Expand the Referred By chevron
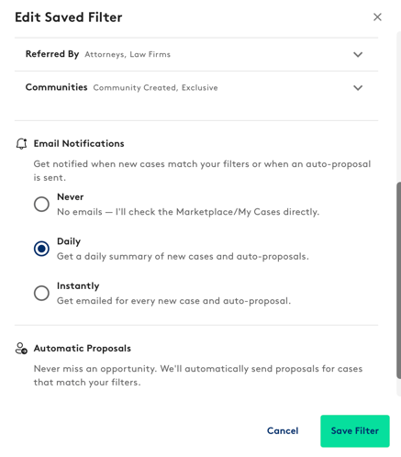The height and width of the screenshot is (457, 401). tap(358, 54)
